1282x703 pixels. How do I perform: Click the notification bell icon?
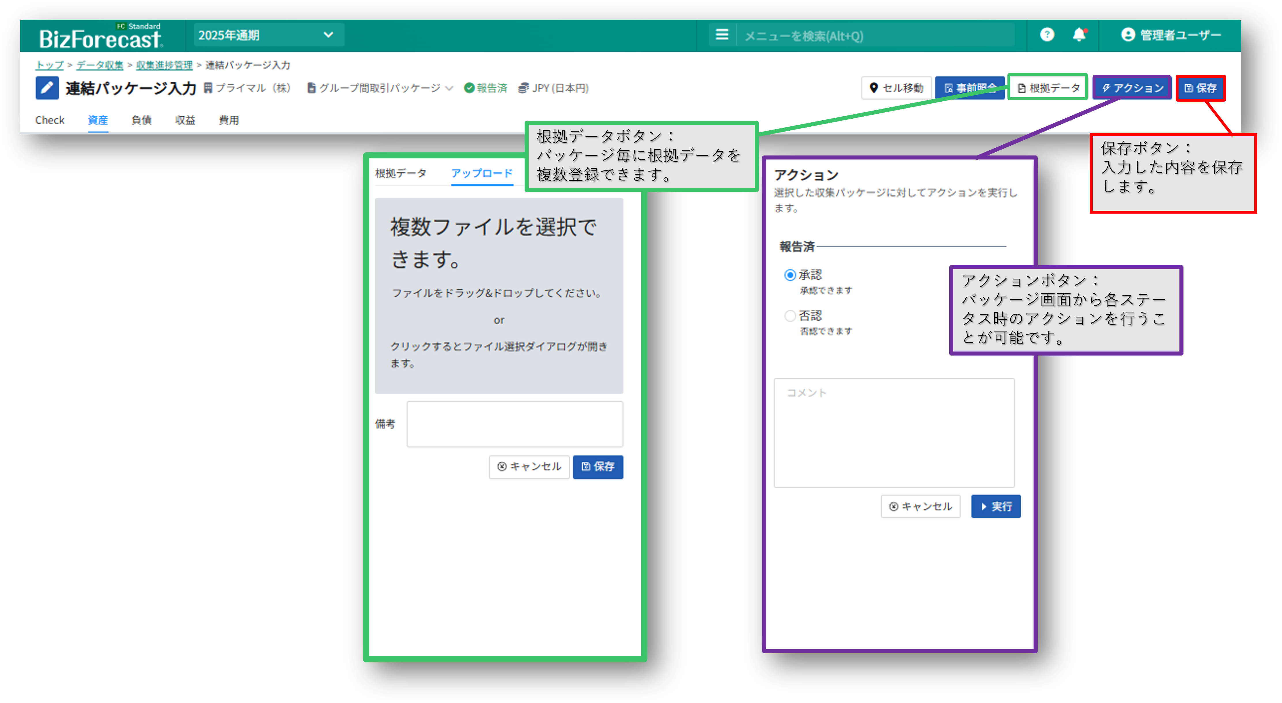pos(1078,35)
